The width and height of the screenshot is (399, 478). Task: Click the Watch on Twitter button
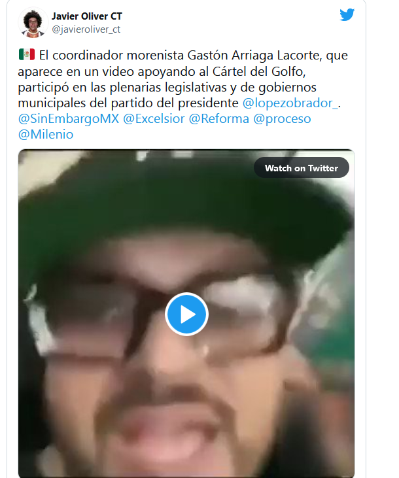302,167
